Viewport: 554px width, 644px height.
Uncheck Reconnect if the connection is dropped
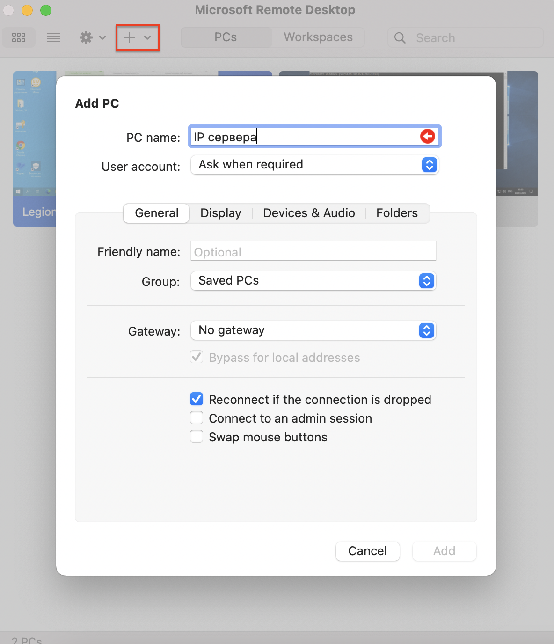tap(197, 399)
